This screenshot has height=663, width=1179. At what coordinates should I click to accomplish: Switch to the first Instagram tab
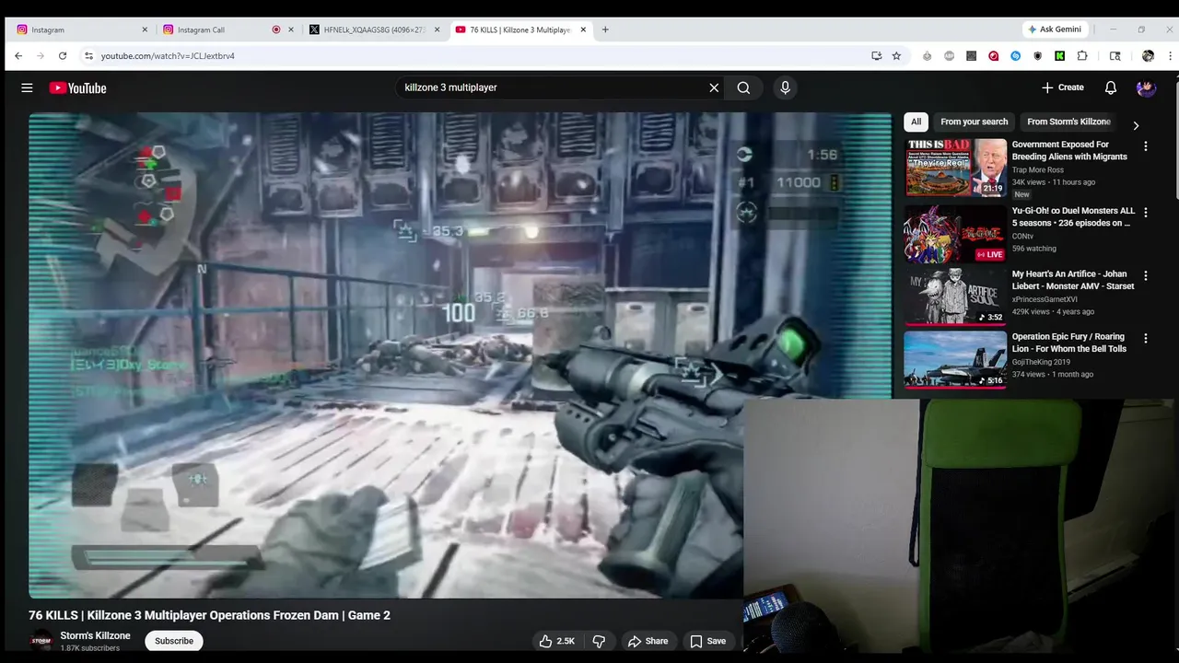80,29
